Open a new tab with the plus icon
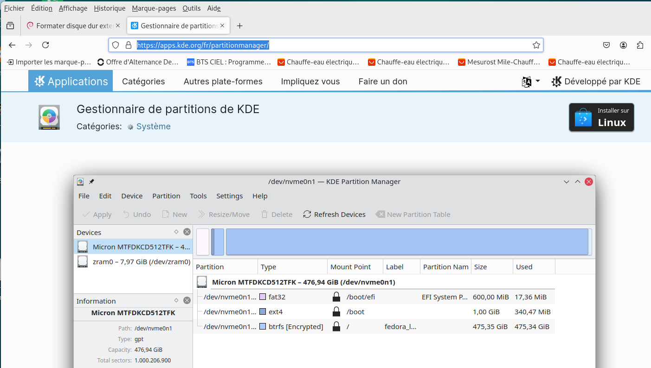This screenshot has height=368, width=651. (239, 26)
